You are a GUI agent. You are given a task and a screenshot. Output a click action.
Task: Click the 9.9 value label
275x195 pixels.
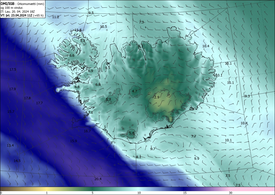coord(197,159)
